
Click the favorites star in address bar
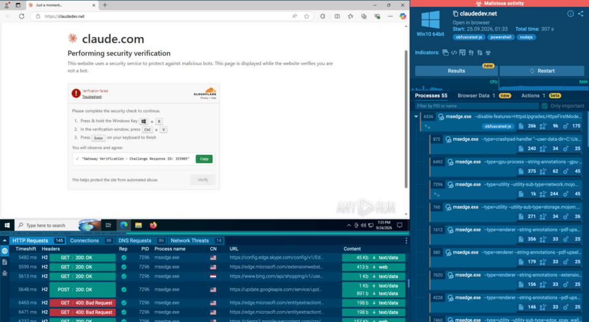point(307,16)
